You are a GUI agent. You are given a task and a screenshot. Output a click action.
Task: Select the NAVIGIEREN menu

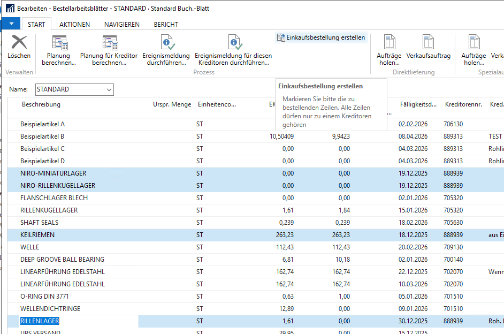120,24
